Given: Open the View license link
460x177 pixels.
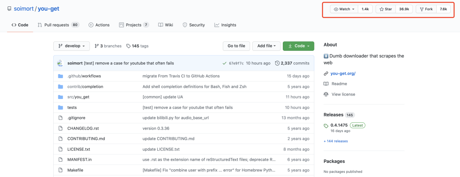Looking at the screenshot, I should click(x=343, y=94).
